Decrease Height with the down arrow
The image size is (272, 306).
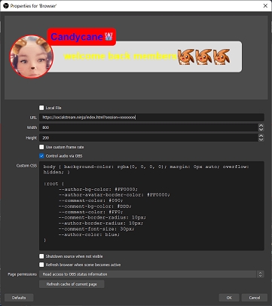coord(261,139)
